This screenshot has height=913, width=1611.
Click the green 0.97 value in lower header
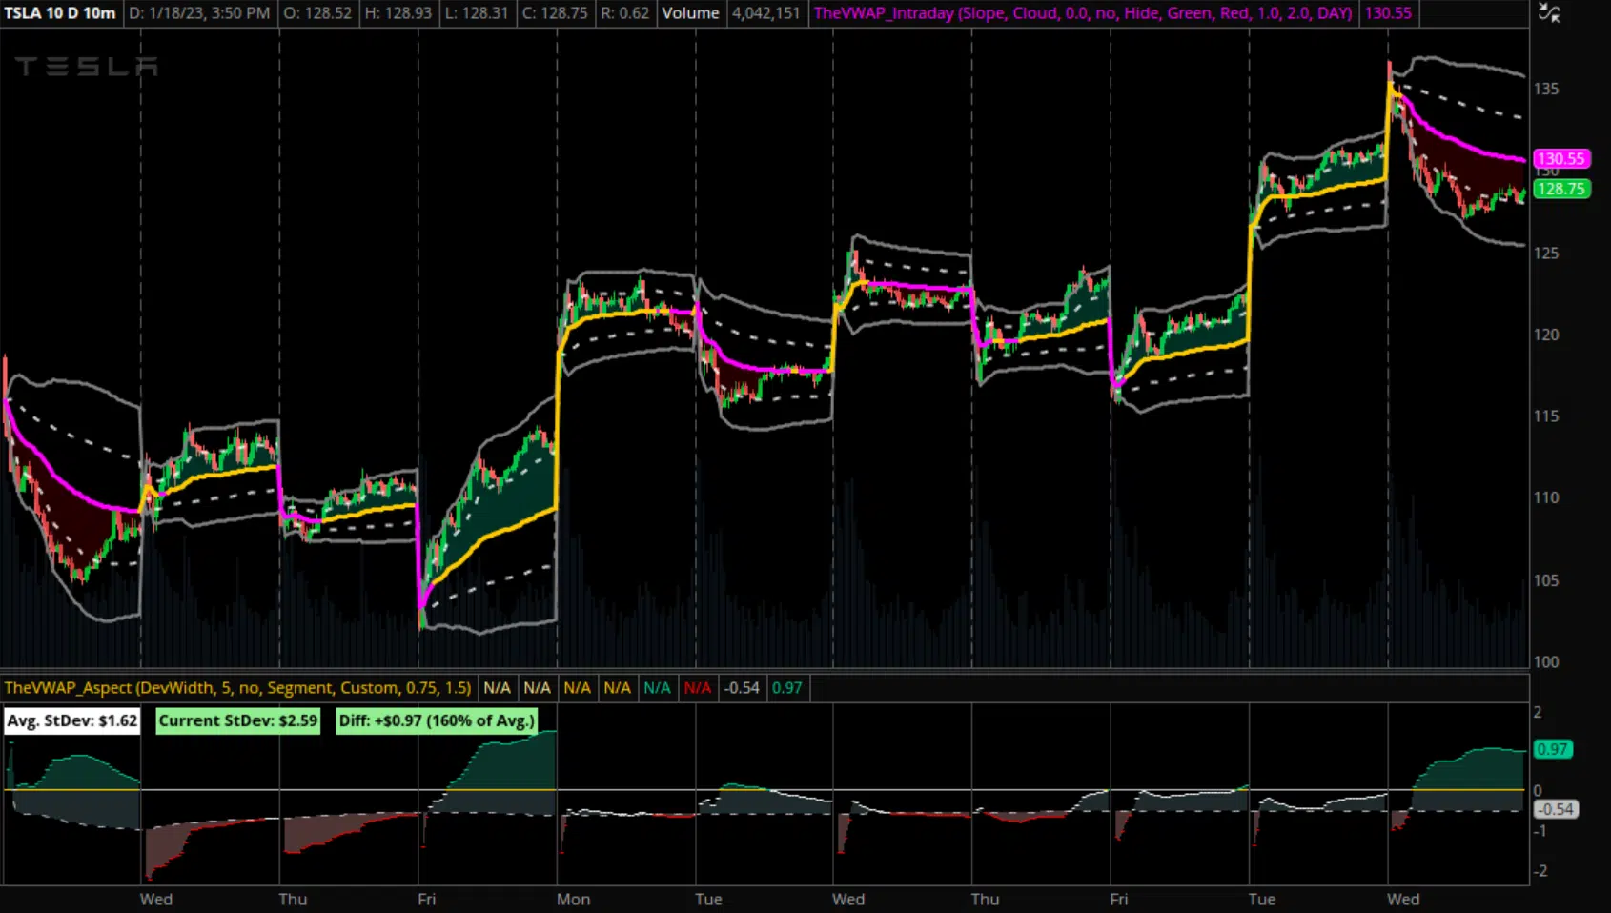point(786,688)
